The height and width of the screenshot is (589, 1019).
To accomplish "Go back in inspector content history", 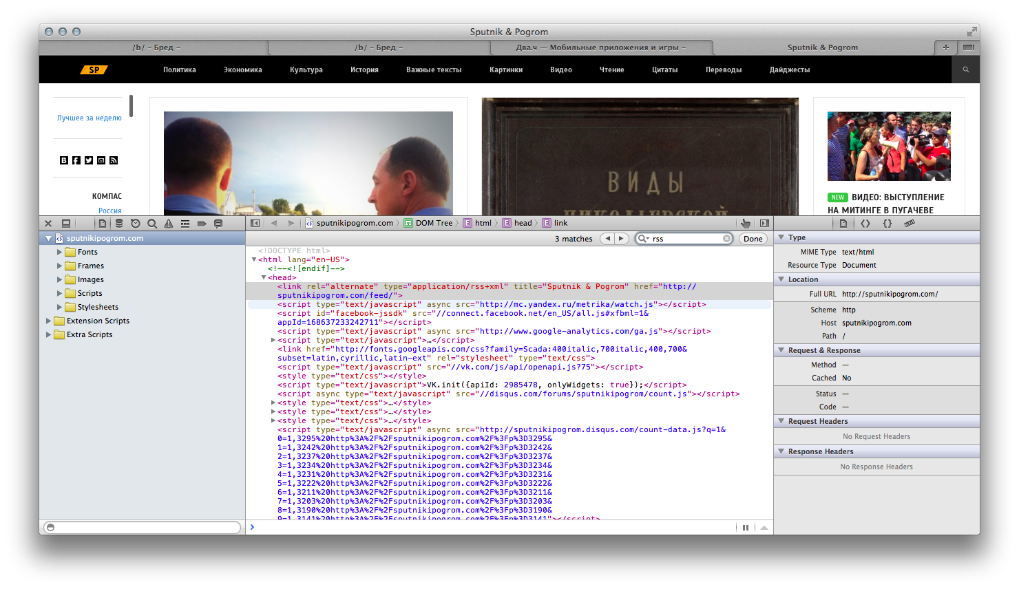I will (x=274, y=223).
